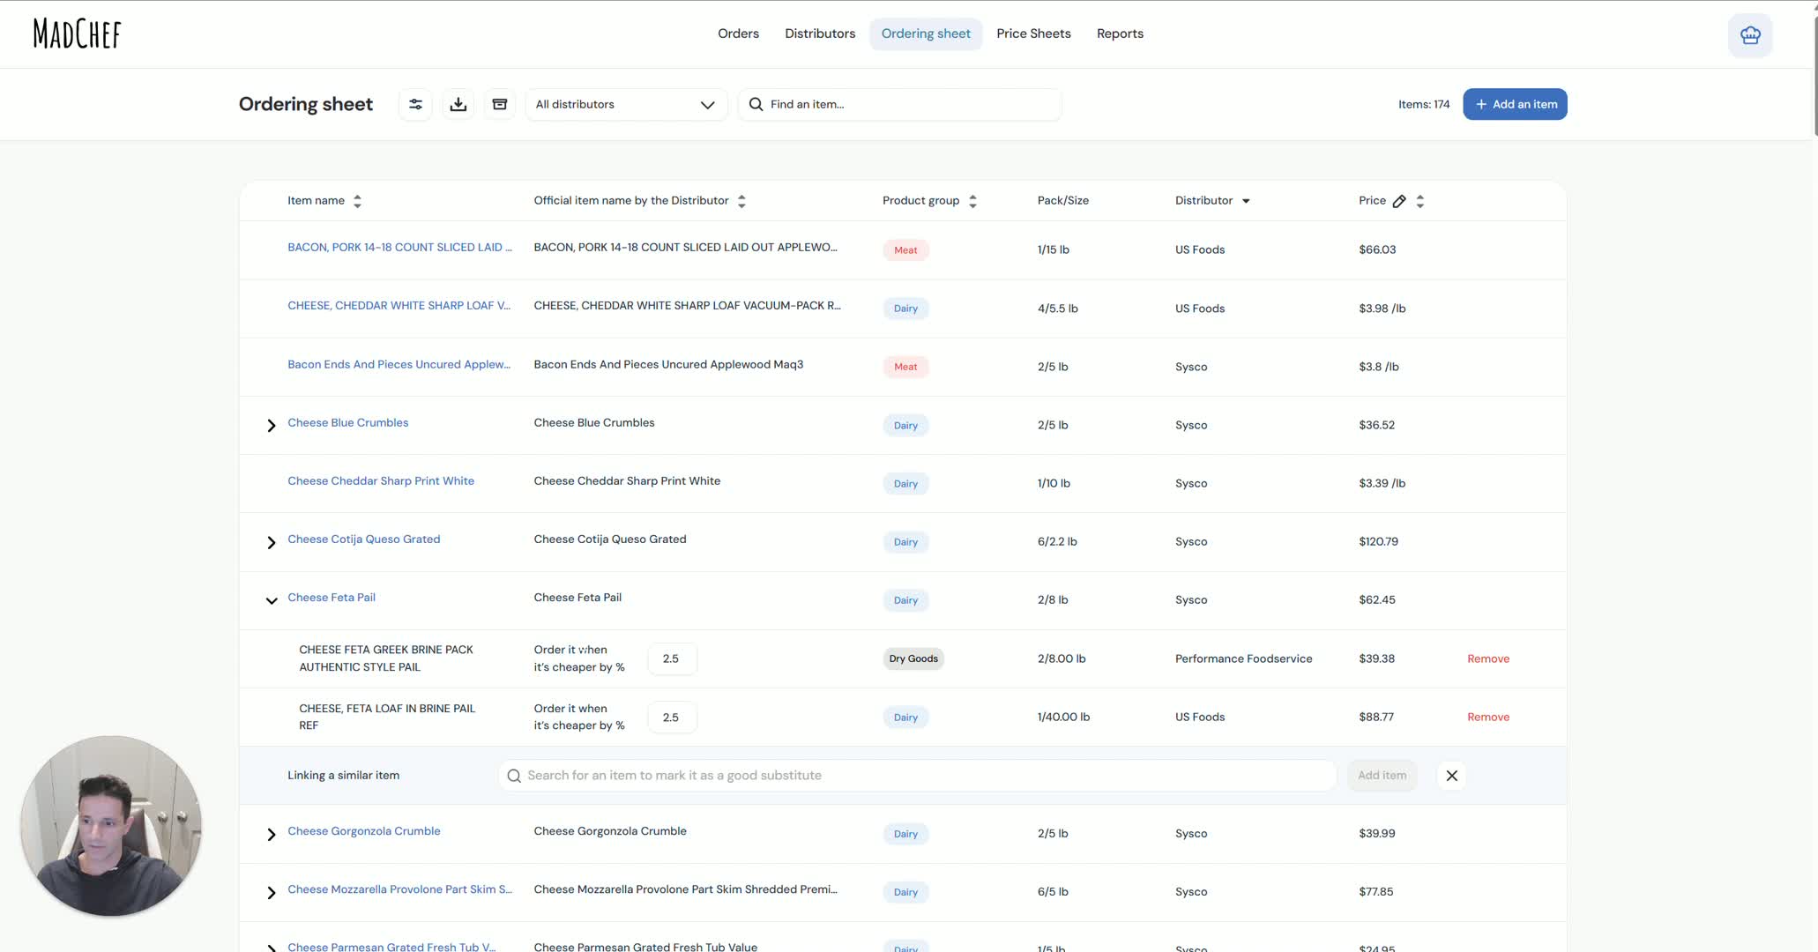This screenshot has height=952, width=1818.
Task: Click the Pack/Size column header
Action: coord(1062,201)
